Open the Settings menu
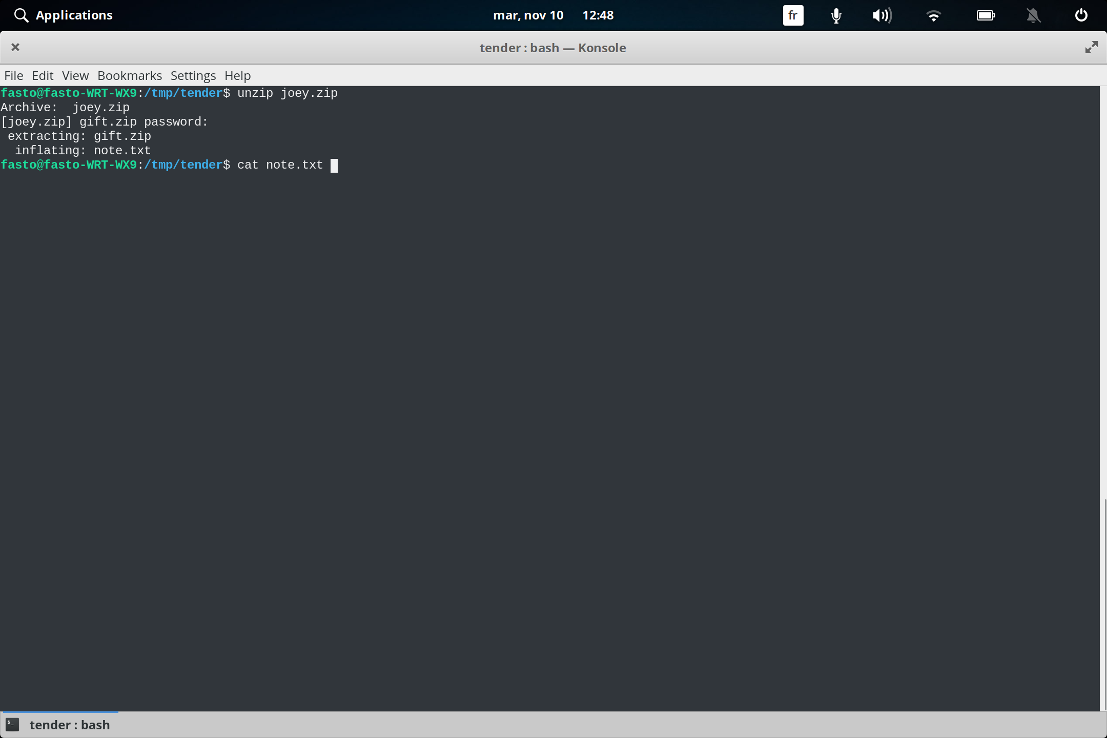This screenshot has height=738, width=1107. pyautogui.click(x=193, y=75)
